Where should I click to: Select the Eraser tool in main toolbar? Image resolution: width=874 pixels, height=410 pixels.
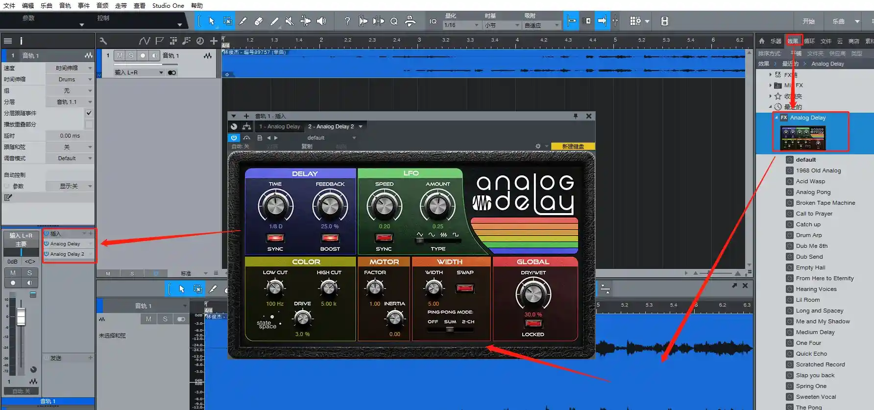pos(259,21)
